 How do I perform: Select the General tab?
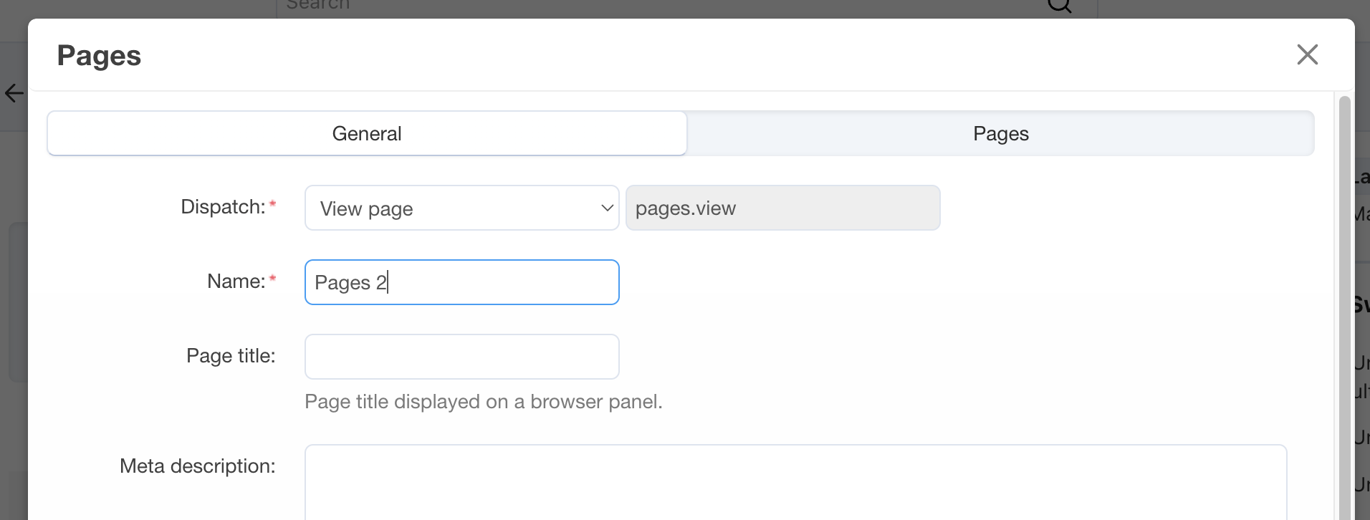pos(366,133)
